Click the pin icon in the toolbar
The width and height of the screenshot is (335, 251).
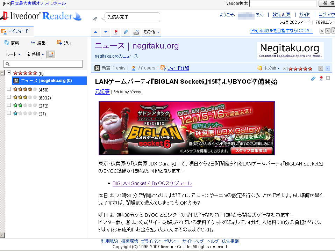[116, 32]
